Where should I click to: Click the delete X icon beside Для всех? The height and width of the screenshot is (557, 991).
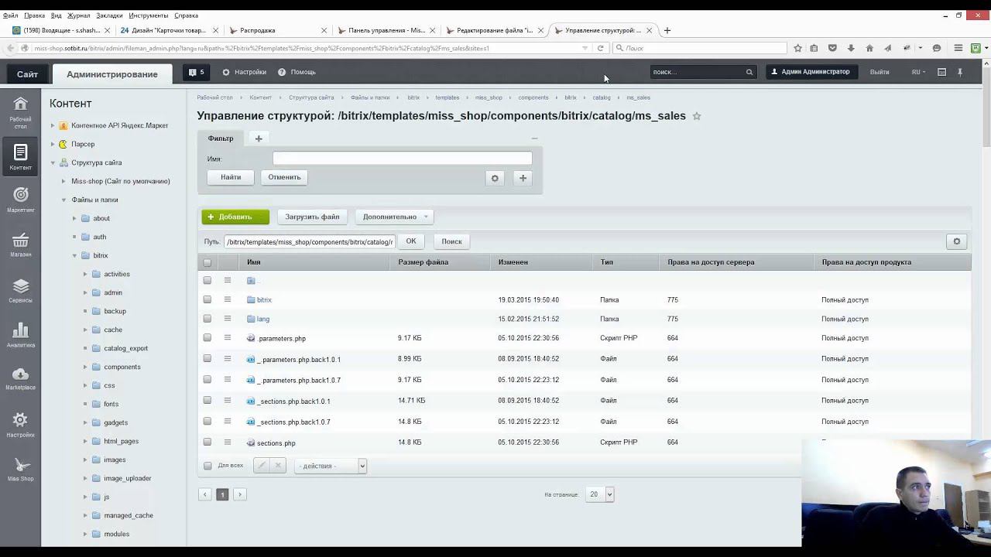click(278, 466)
